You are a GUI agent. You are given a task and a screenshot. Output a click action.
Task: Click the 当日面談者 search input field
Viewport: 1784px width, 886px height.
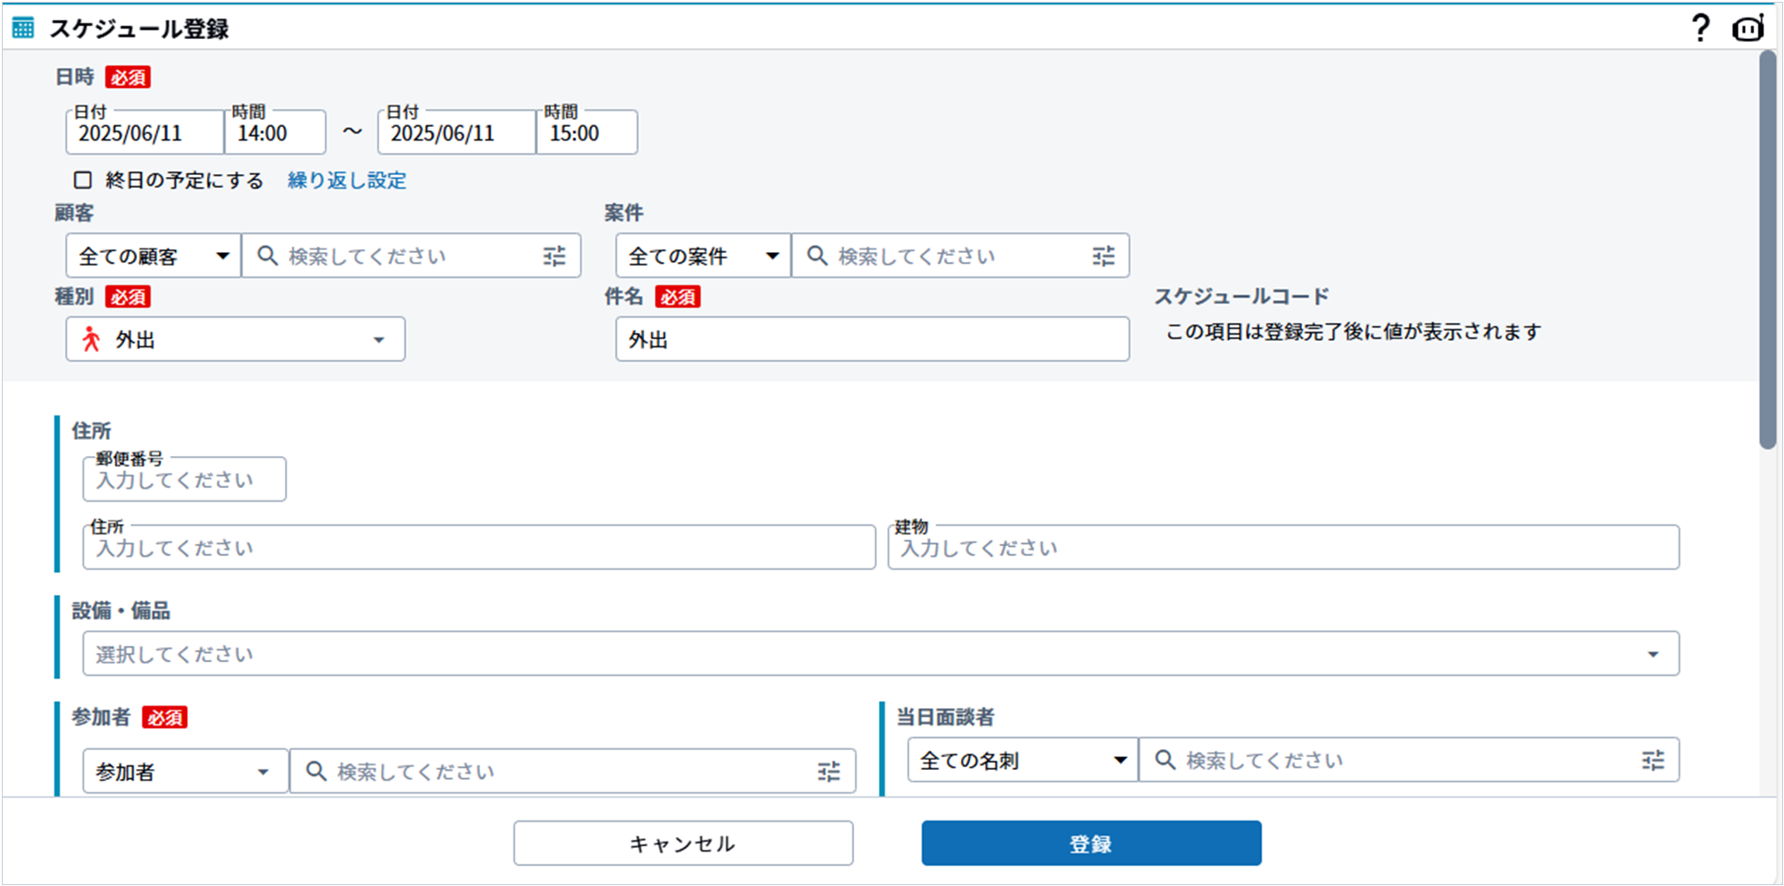pyautogui.click(x=1409, y=760)
